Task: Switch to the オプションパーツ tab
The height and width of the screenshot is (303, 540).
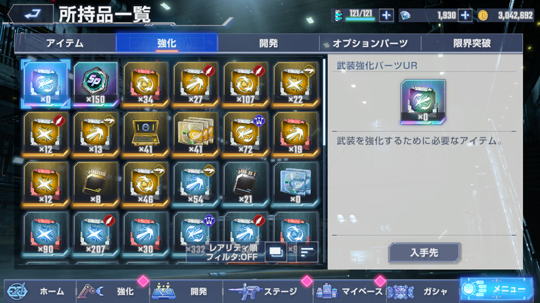Action: 370,43
